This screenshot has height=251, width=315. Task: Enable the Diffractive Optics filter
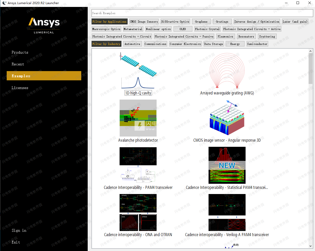coord(175,22)
